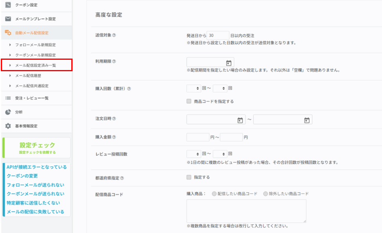Viewport: 382px width, 233px height.
Task: Click the 設定チェック button
Action: pyautogui.click(x=37, y=147)
